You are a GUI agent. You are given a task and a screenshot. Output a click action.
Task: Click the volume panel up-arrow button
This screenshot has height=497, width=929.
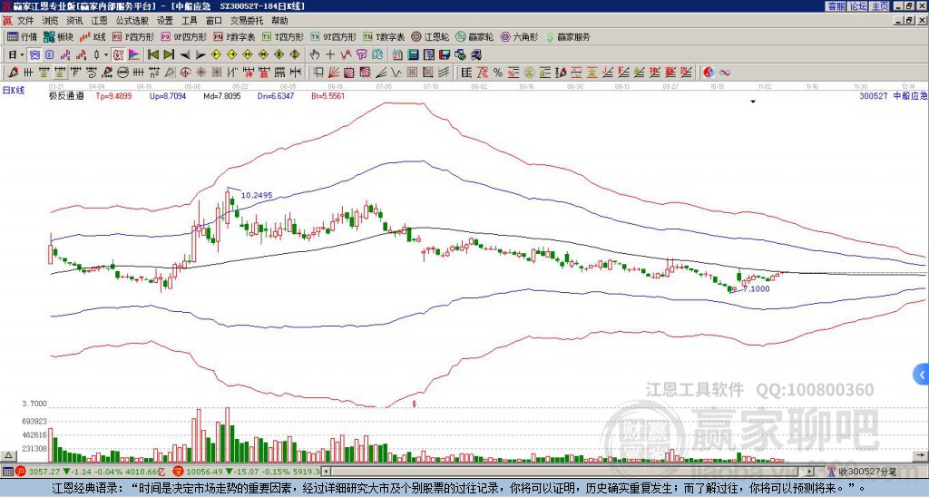click(x=7, y=455)
